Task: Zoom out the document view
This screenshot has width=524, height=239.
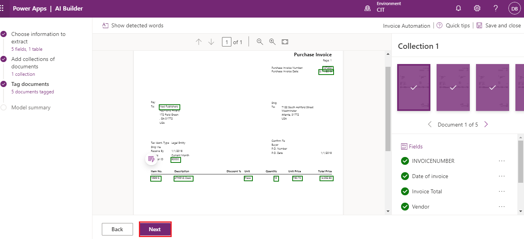Action: coord(260,42)
